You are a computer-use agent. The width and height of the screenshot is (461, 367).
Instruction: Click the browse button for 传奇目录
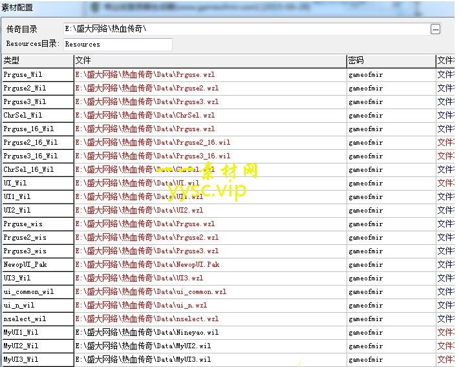[435, 29]
